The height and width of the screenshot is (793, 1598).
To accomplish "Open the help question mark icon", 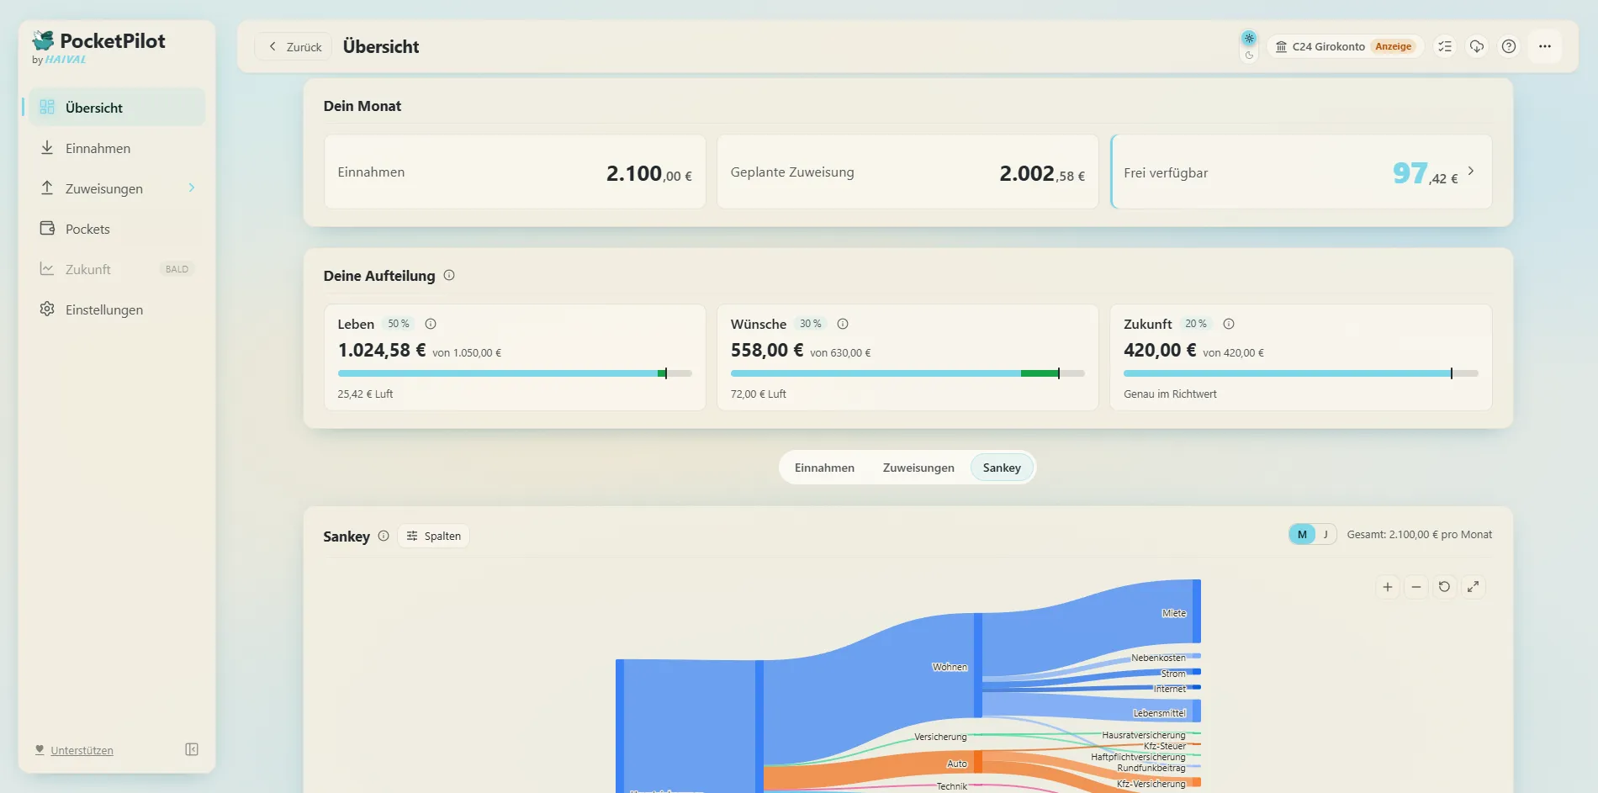I will point(1509,46).
